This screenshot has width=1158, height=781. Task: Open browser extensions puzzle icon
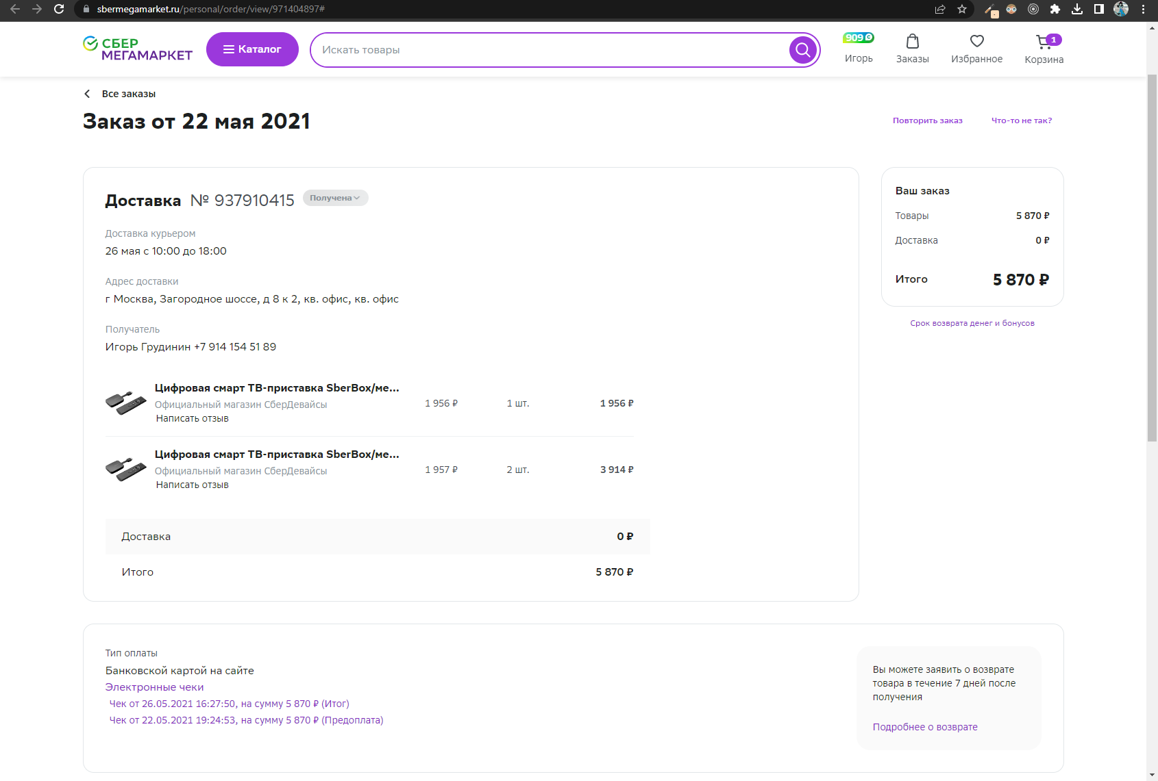1055,9
